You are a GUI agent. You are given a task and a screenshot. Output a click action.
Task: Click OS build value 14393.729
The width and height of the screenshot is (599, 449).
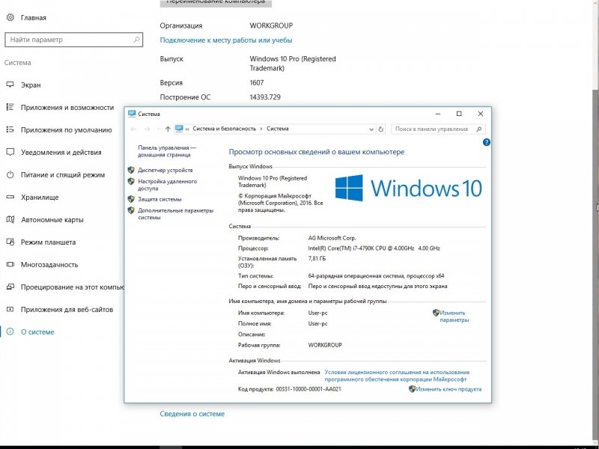coord(265,97)
